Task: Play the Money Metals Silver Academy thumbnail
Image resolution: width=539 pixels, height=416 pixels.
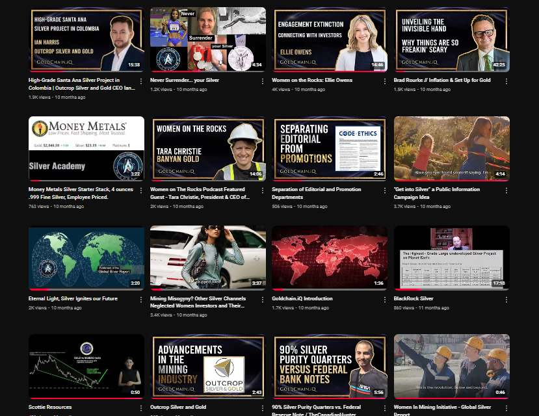Action: [x=86, y=149]
